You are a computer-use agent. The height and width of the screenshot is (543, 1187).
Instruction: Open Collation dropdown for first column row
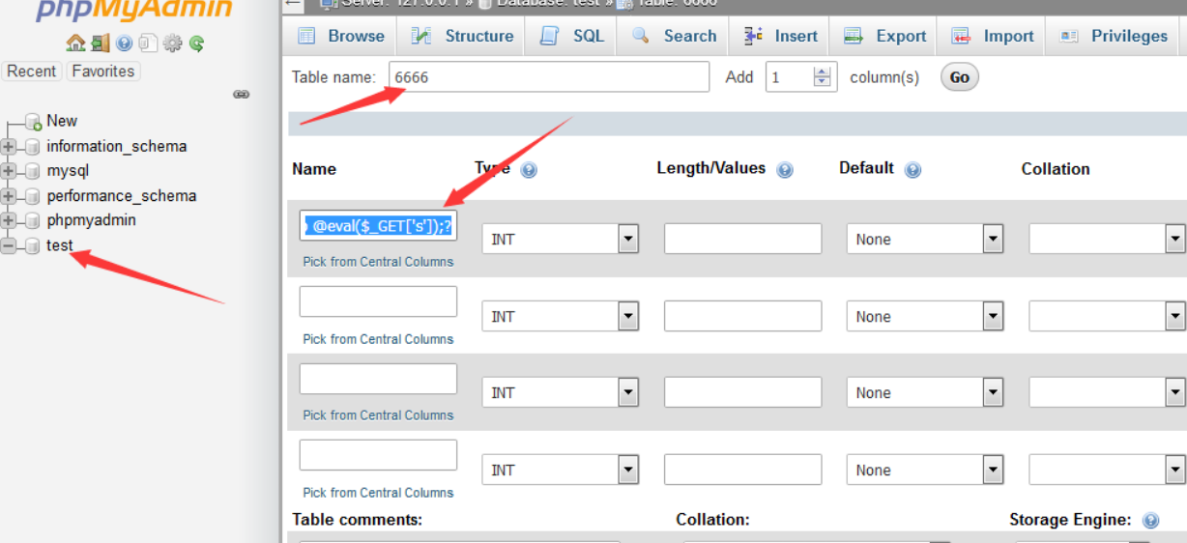click(x=1107, y=239)
